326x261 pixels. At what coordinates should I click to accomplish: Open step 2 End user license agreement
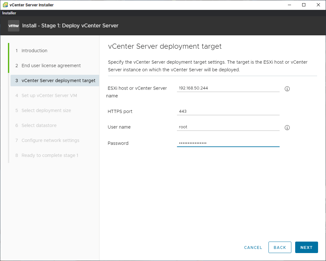(51, 66)
